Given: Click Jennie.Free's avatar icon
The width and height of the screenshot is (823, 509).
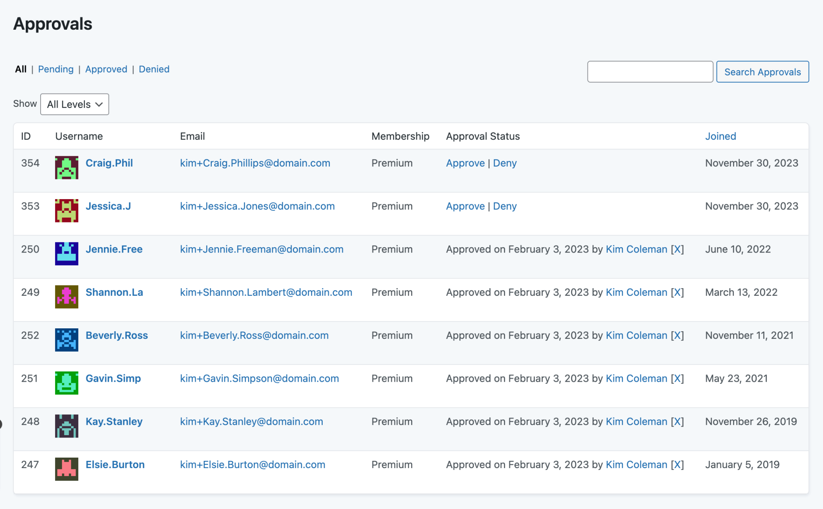Looking at the screenshot, I should (x=67, y=254).
